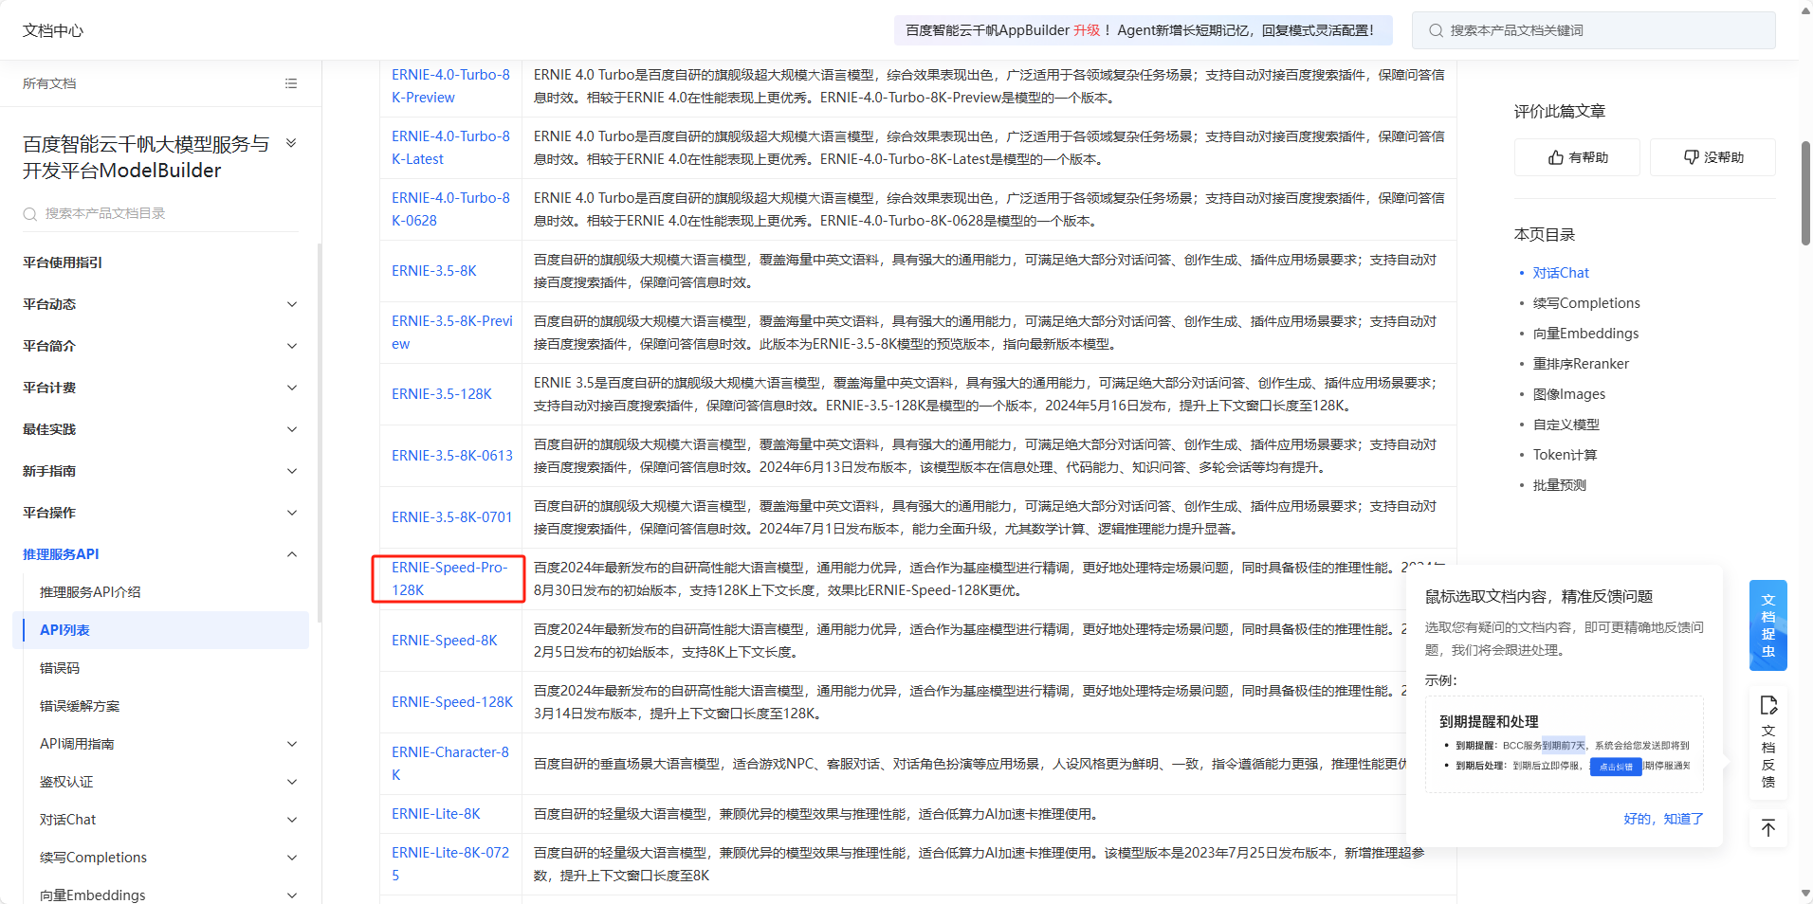Screen dimensions: 1813x904
Task: Open ERNIE-Character-8K link
Action: [450, 764]
